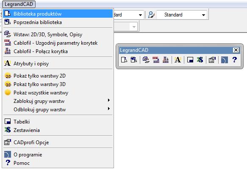Open Atrybuty i opisy from menu
The width and height of the screenshot is (247, 172).
pos(58,64)
